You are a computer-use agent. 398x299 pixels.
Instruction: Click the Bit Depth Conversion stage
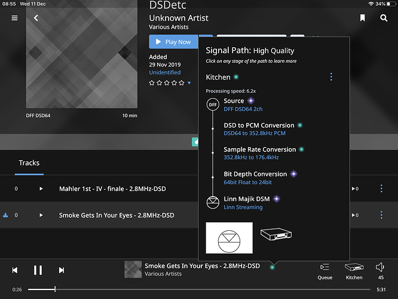tap(255, 174)
